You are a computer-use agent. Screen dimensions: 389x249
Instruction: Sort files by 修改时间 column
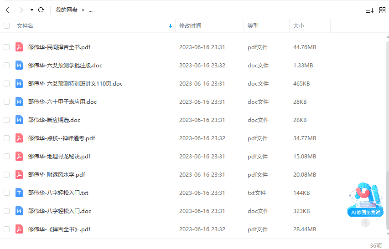tap(190, 26)
